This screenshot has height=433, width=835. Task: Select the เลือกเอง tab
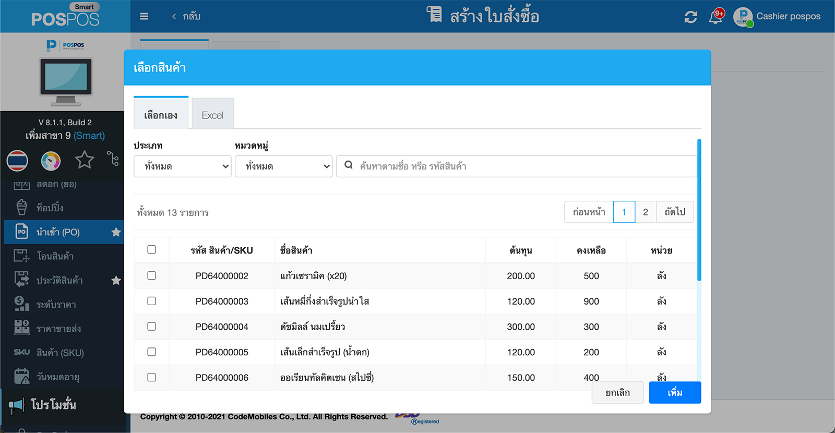pos(161,115)
